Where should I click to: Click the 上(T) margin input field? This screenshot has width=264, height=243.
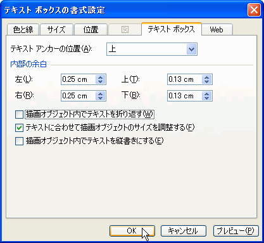click(x=185, y=79)
